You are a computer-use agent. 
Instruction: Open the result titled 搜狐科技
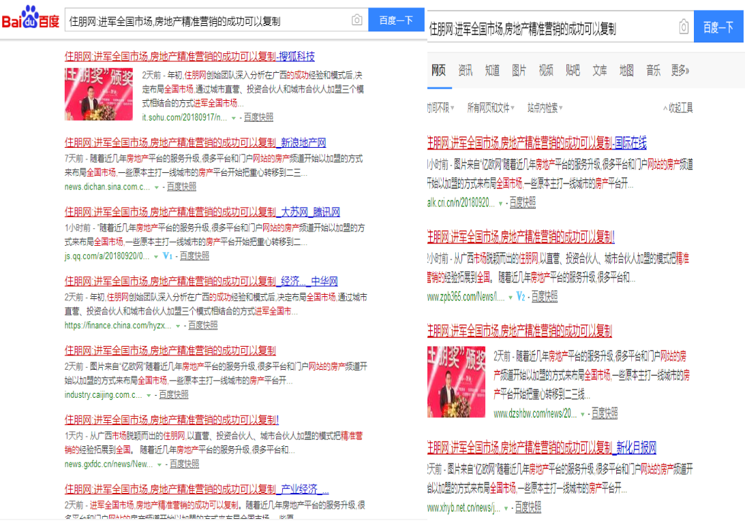pyautogui.click(x=189, y=57)
